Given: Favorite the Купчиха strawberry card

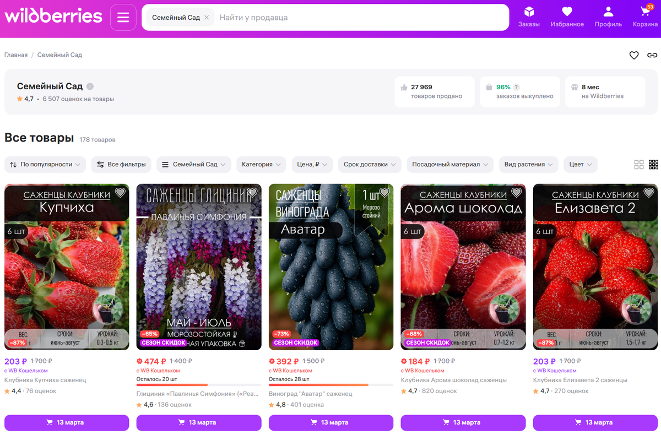Looking at the screenshot, I should click(120, 192).
